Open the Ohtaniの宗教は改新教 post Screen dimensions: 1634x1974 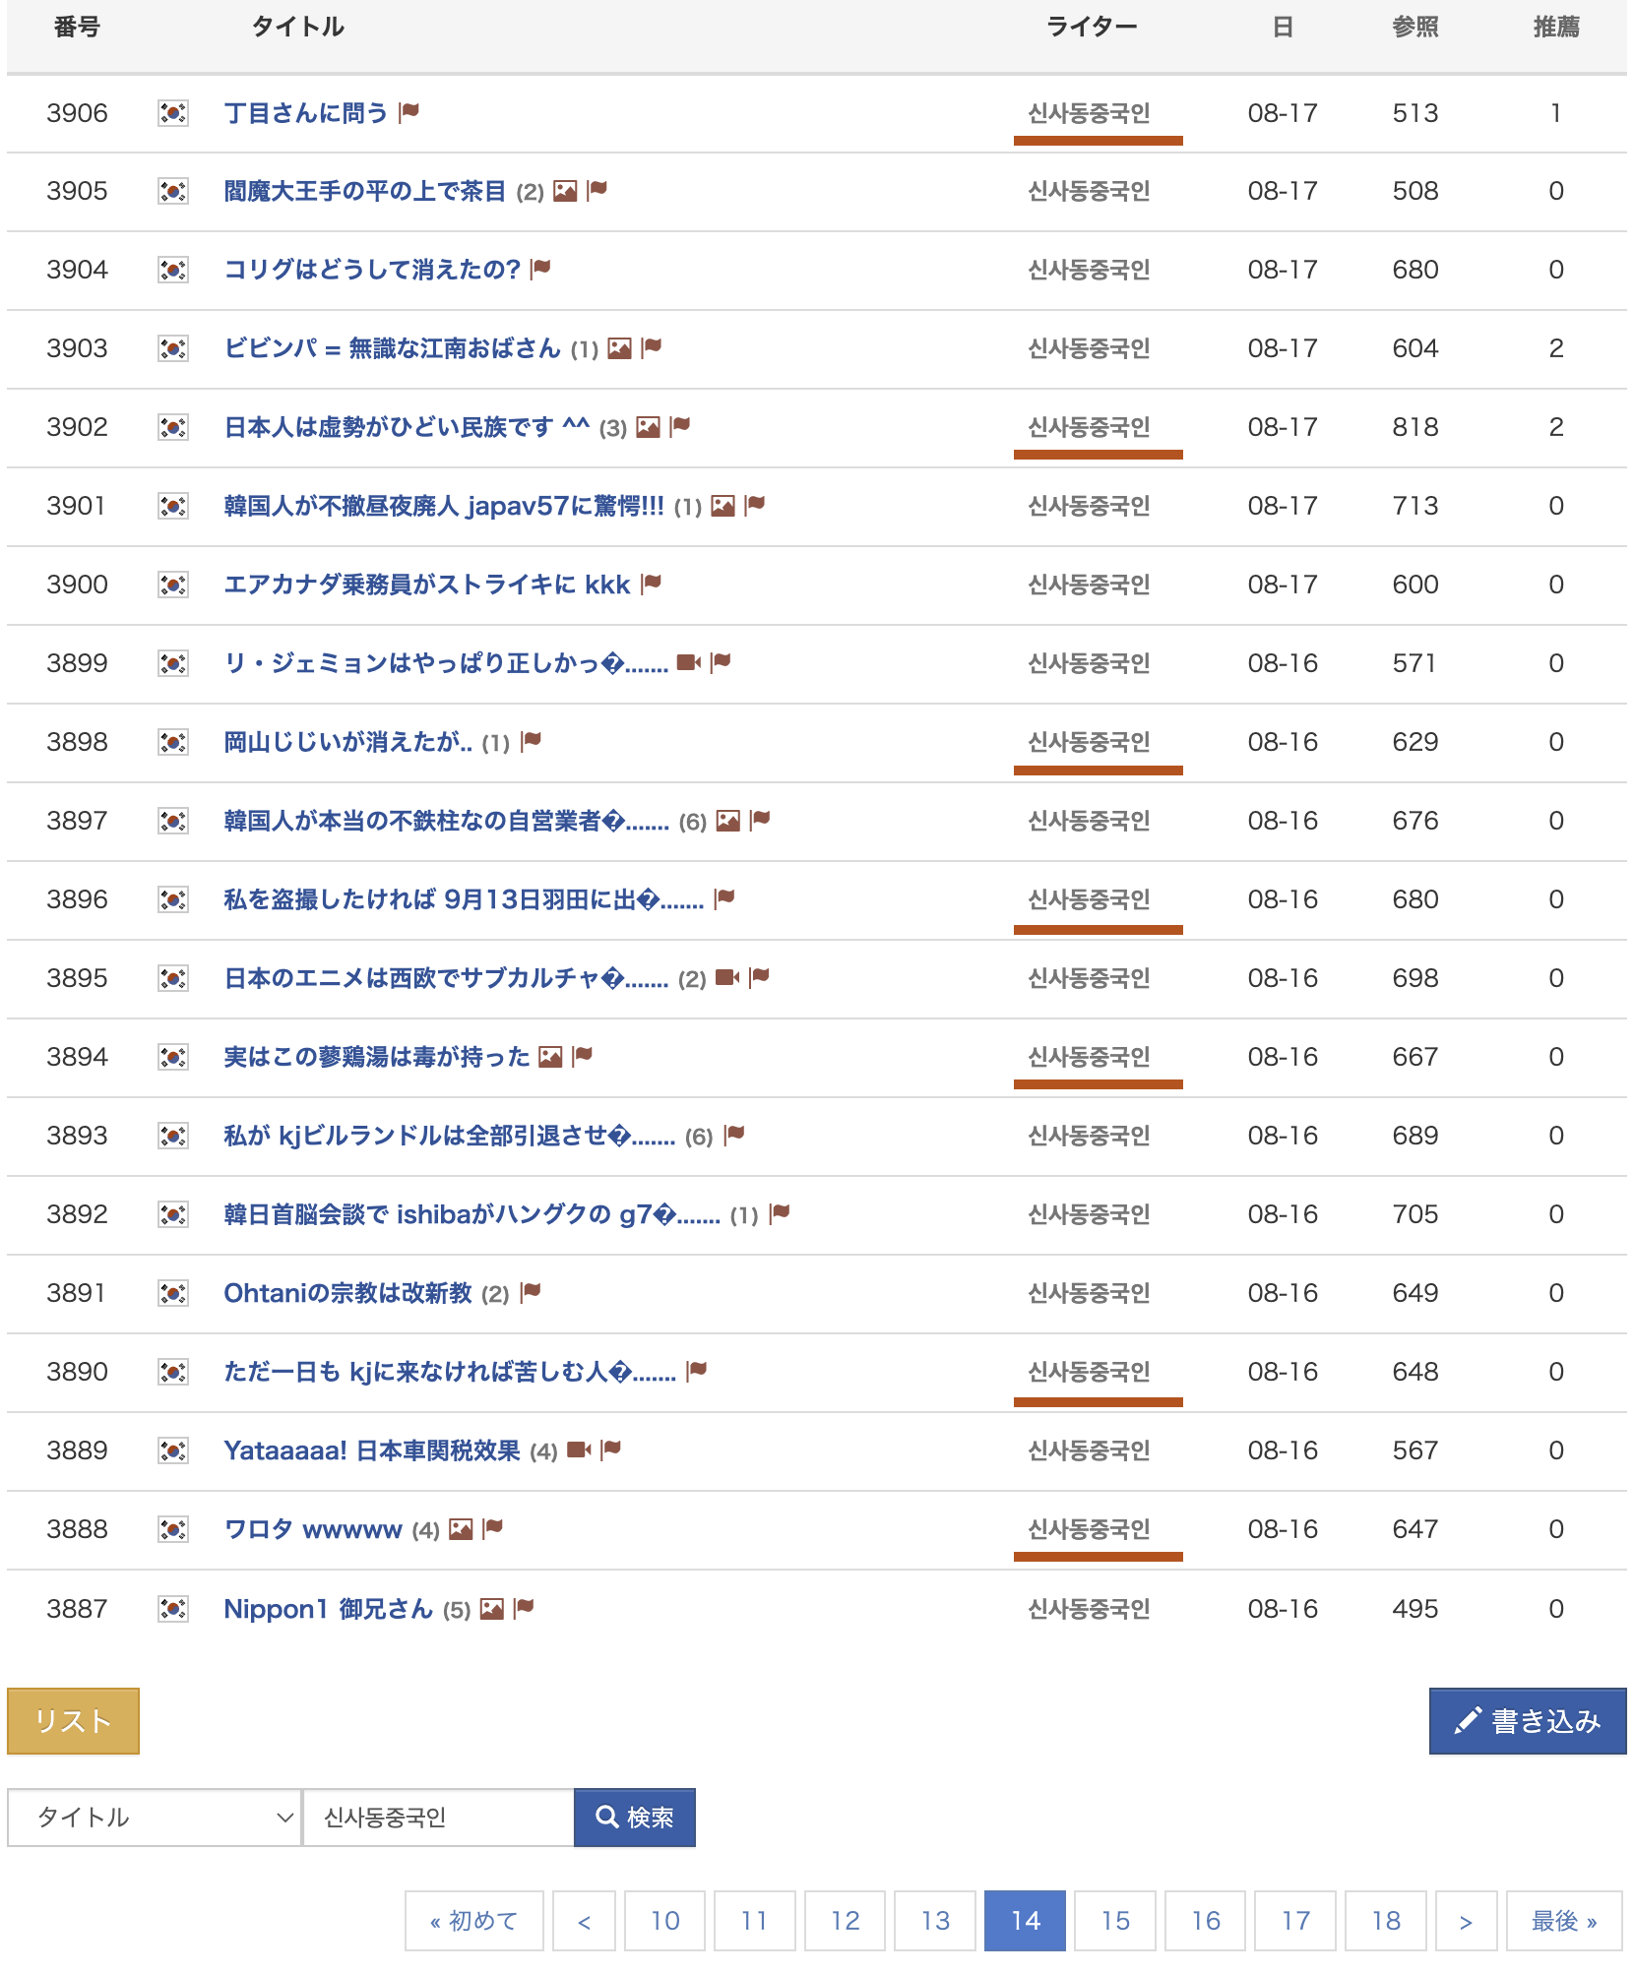pos(347,1293)
